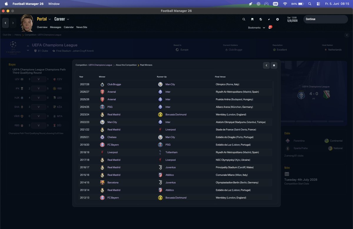Click the 2012/13 year cell
Viewport: 353px width, 229px height.
(x=84, y=198)
